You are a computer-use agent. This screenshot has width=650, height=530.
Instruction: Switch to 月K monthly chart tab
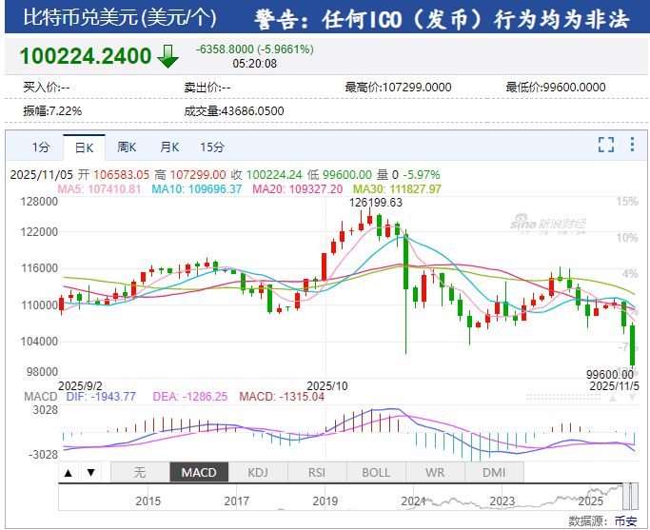[169, 147]
